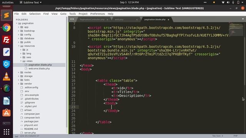Expand the app folder
The image size is (246, 138).
[x=19, y=27]
